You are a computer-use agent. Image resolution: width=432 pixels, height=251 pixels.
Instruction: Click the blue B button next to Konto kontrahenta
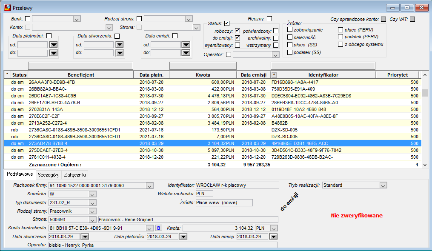click(158, 228)
